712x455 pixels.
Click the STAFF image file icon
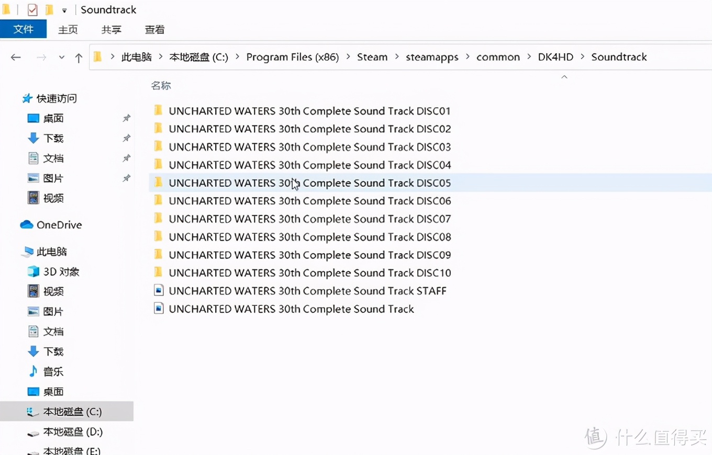coord(159,290)
